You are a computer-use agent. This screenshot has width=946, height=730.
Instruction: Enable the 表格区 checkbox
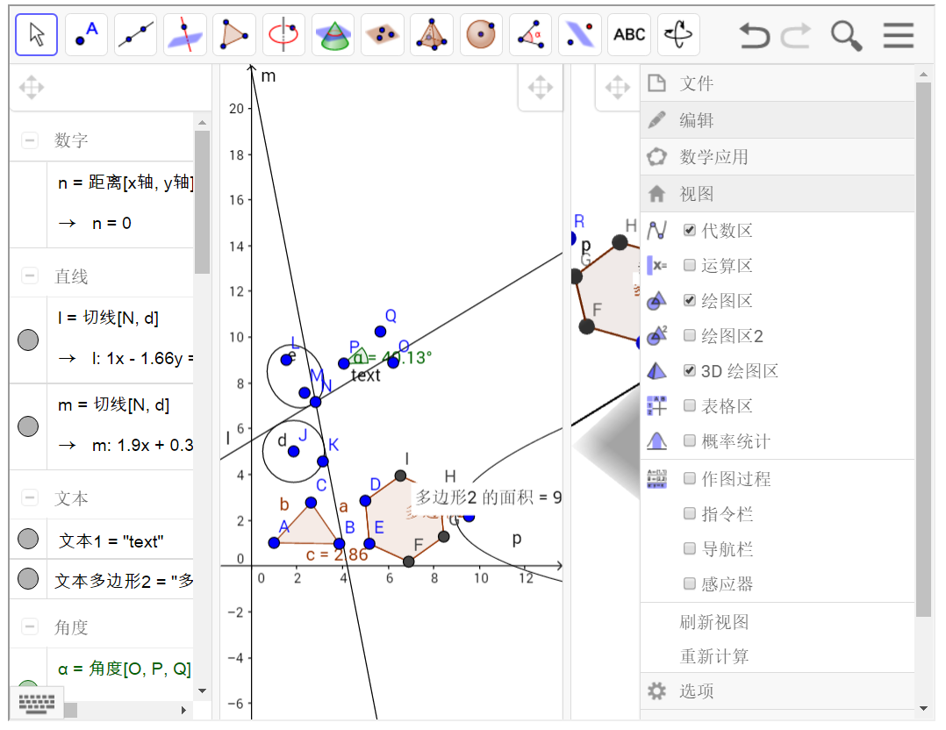[x=690, y=405]
